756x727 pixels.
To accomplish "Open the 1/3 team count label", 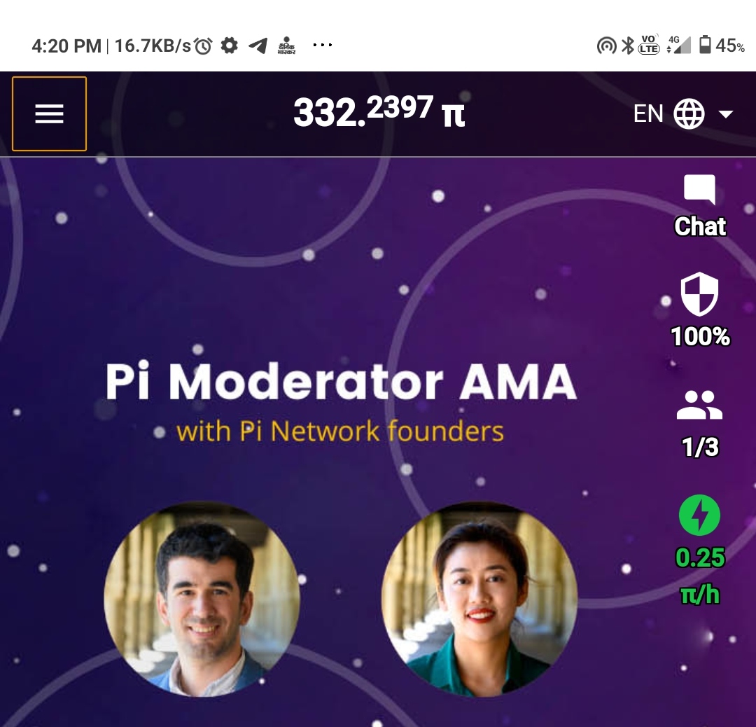I will tap(700, 447).
